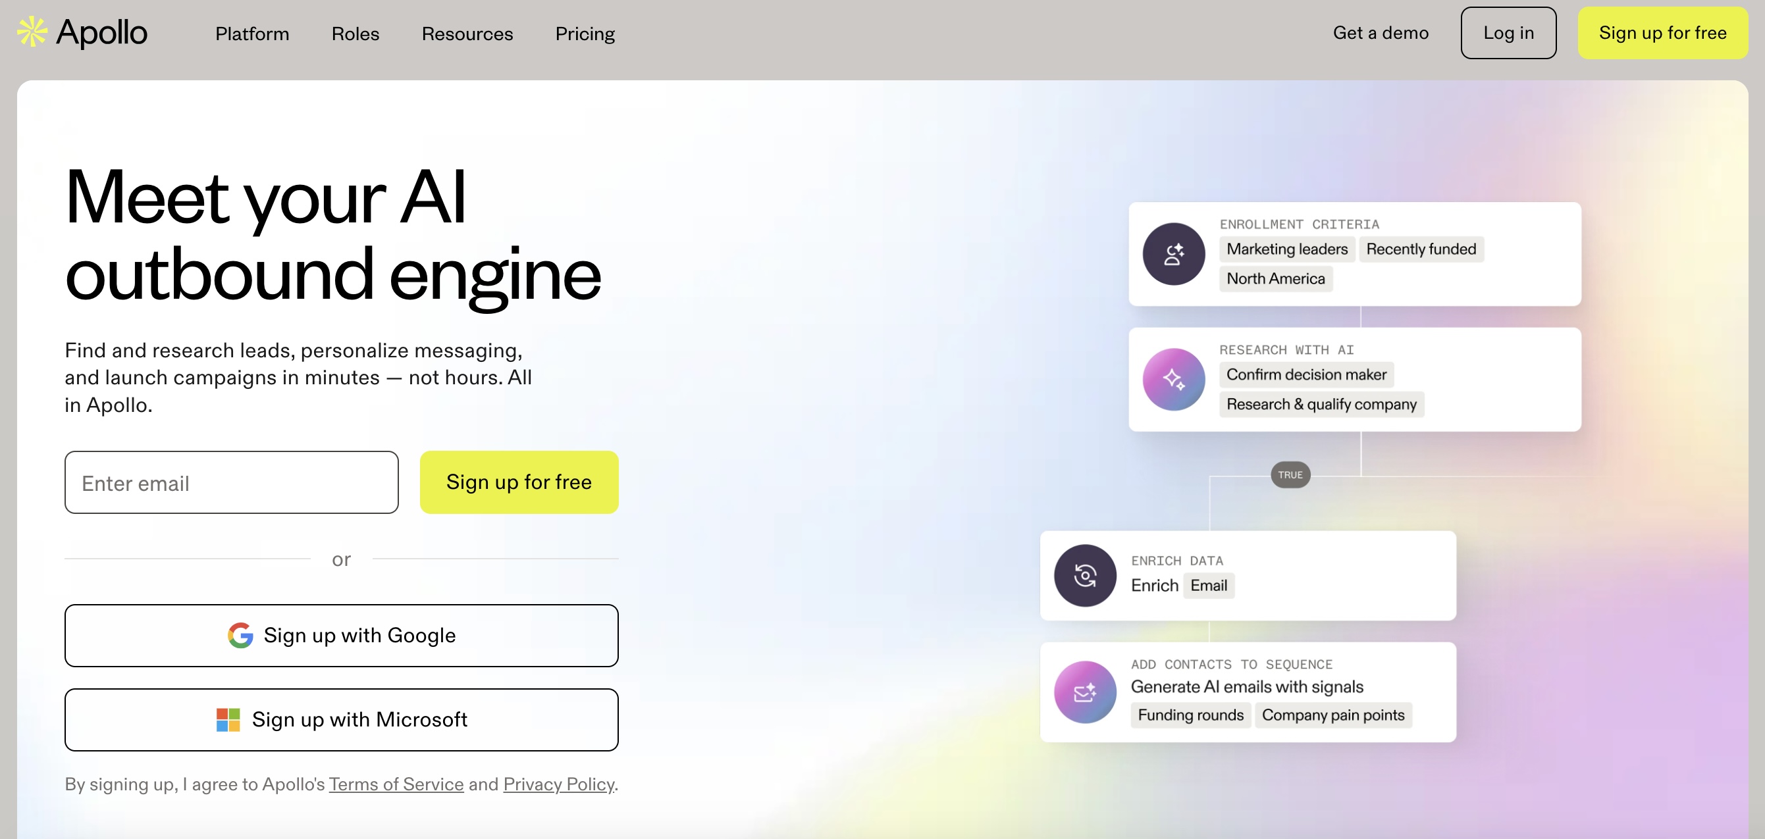Click the Generate AI emails with signals text
This screenshot has height=839, width=1765.
click(x=1246, y=686)
